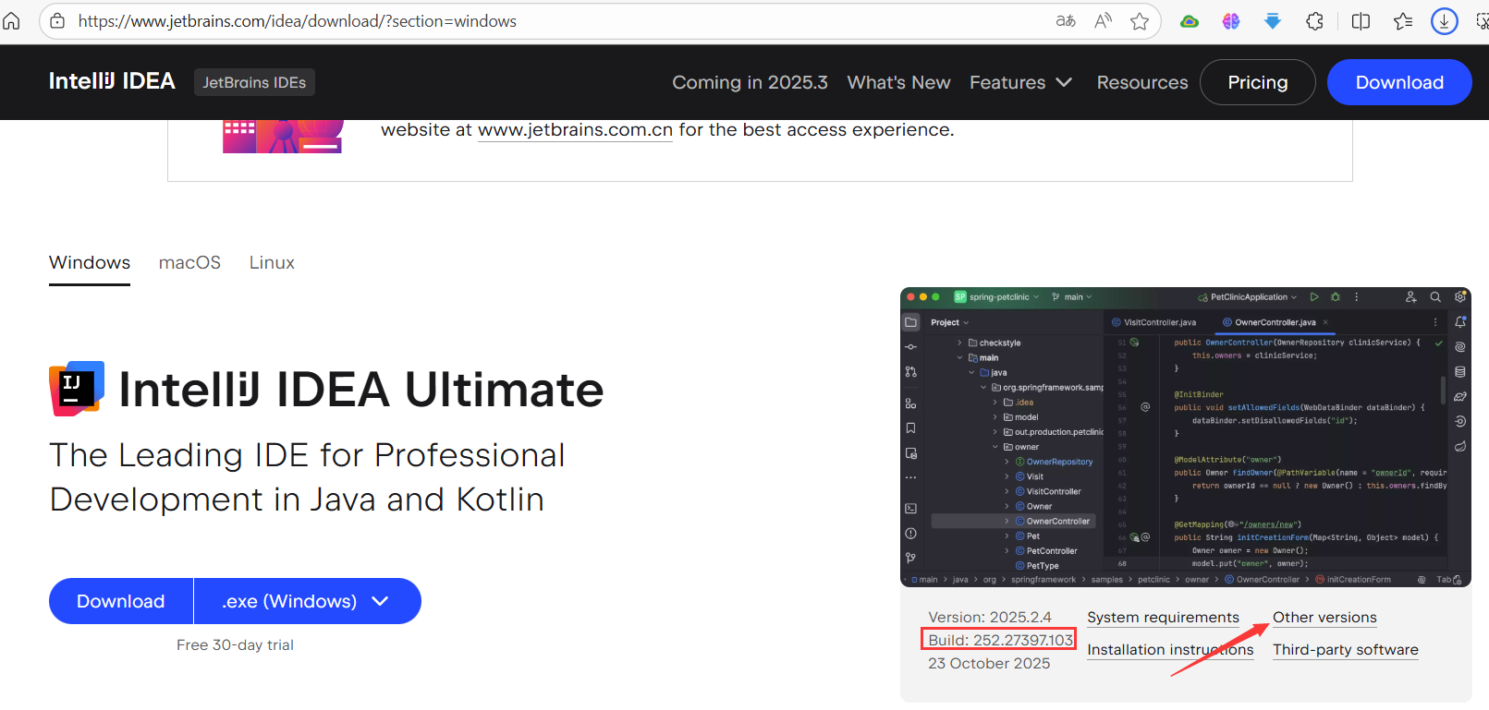Click the "23 October 2025" date text
1489x710 pixels.
coord(989,663)
